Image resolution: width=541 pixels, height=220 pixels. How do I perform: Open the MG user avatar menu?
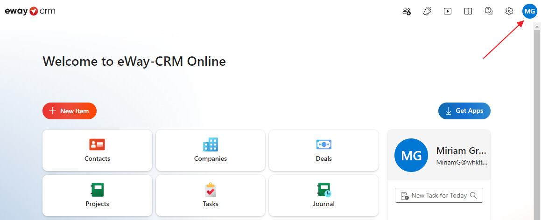[530, 11]
